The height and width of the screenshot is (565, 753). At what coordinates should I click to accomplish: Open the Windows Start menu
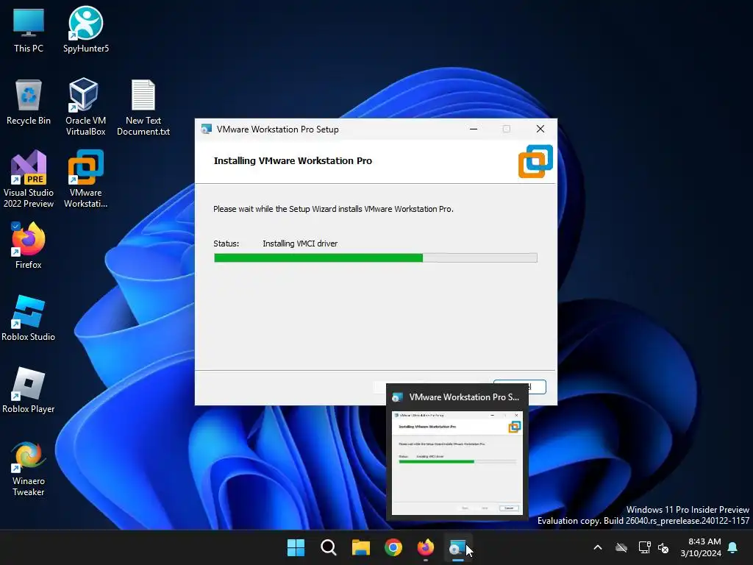pyautogui.click(x=296, y=547)
